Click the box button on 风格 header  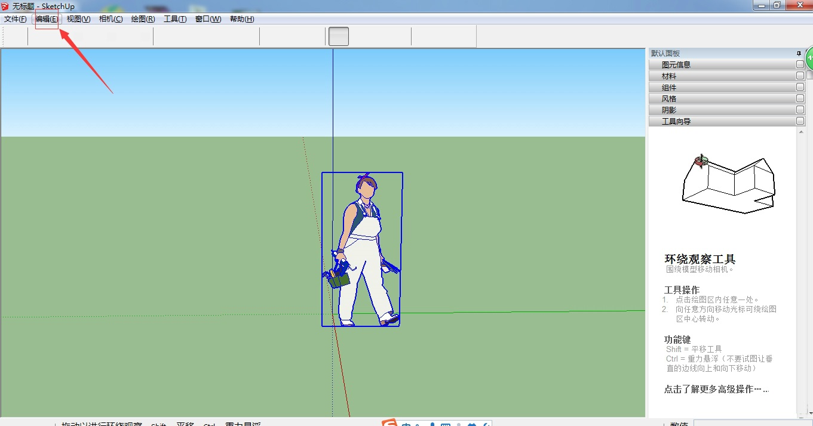[800, 98]
